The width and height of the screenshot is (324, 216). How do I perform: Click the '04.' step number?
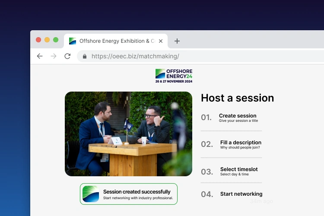tap(207, 194)
